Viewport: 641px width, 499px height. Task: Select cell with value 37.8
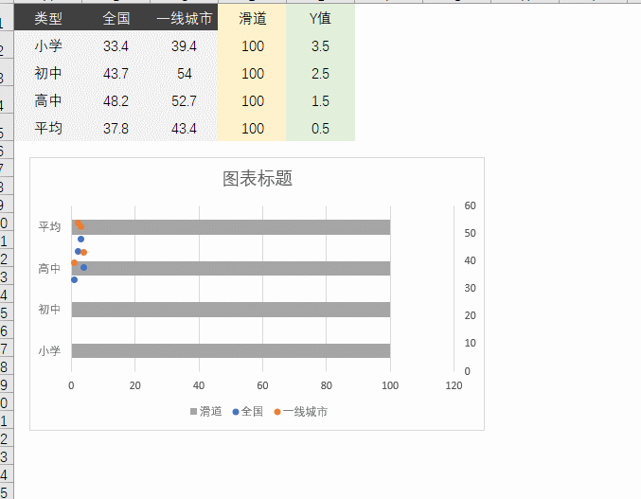point(116,128)
